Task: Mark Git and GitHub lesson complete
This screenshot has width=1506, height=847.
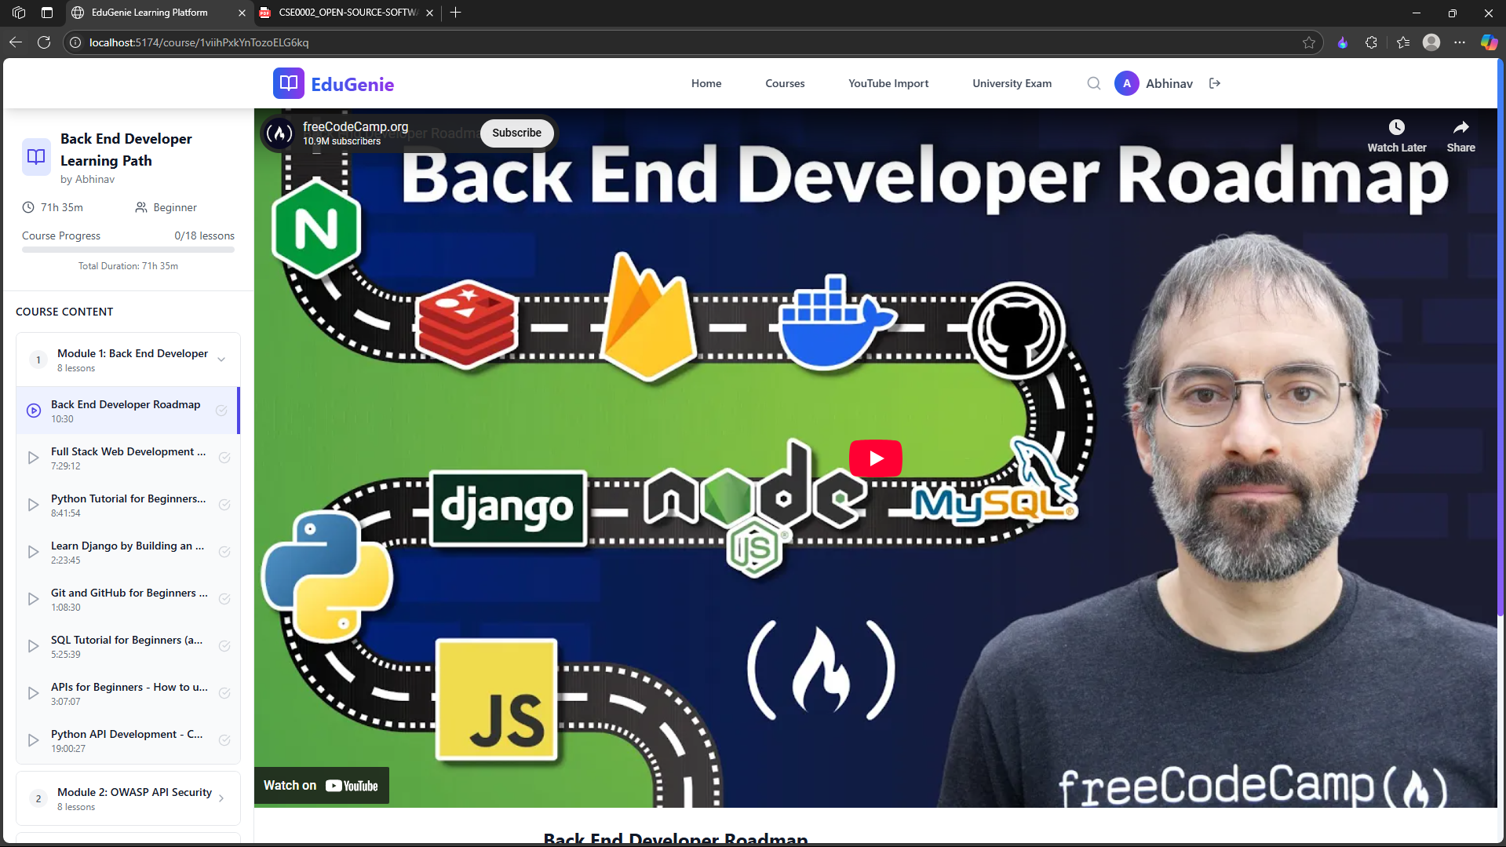Action: (x=224, y=599)
